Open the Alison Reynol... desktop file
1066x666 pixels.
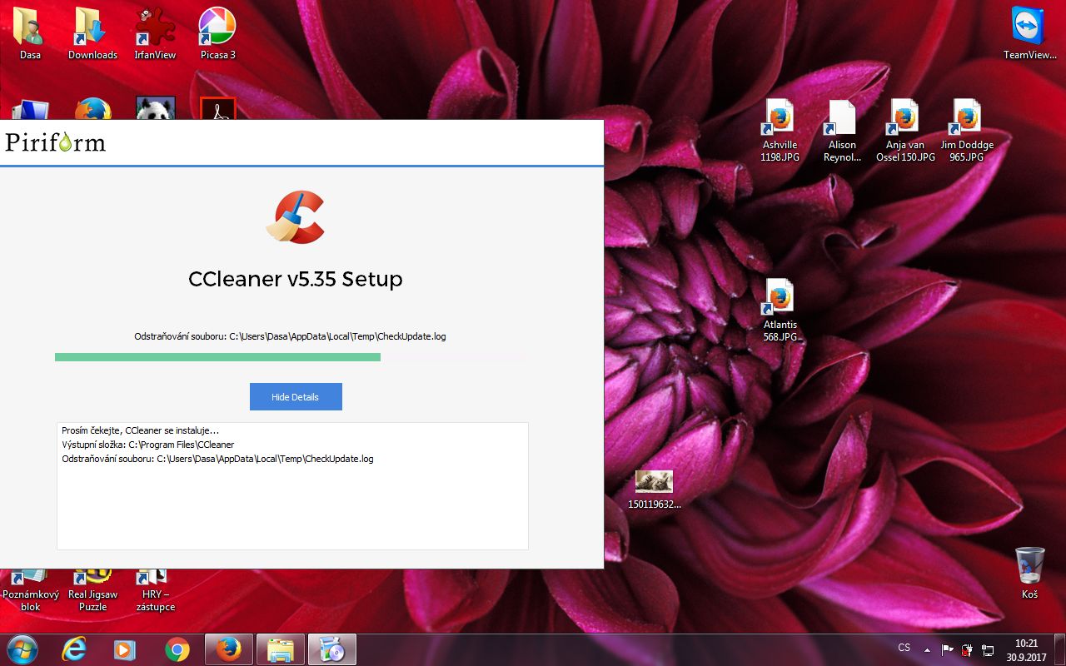(842, 131)
